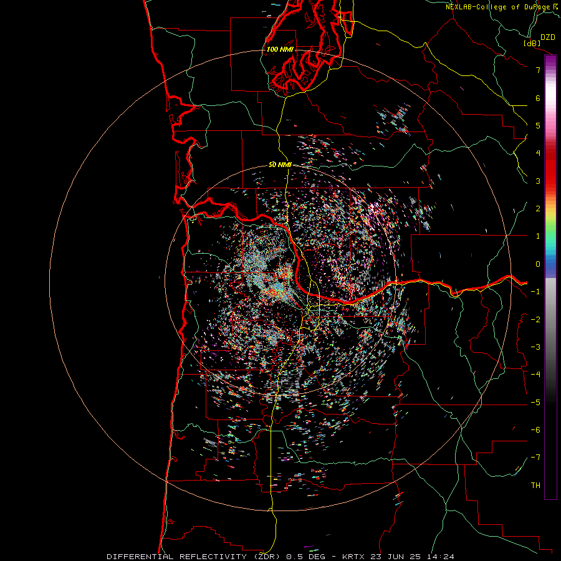Click the "4" value on the color scale

[538, 153]
